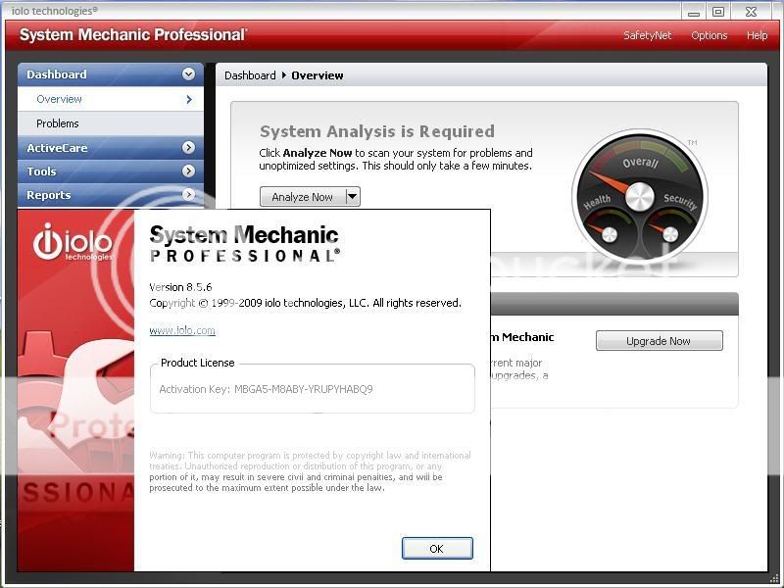Viewport: 784px width, 588px height.
Task: Maximize the System Mechanic window
Action: [x=718, y=12]
